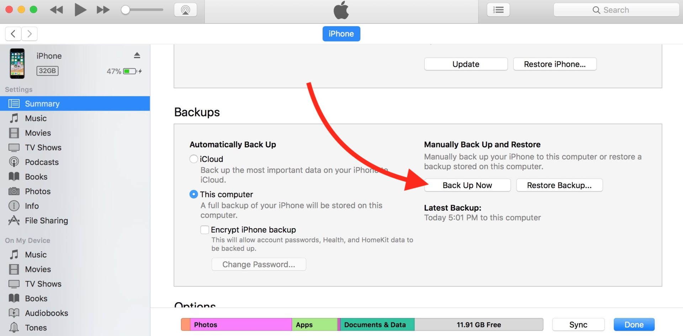Click the blue Done button
The image size is (683, 336).
click(634, 325)
